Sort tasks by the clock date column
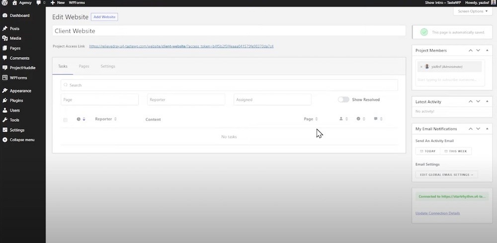Viewport: 497px width, 243px height. (x=81, y=120)
